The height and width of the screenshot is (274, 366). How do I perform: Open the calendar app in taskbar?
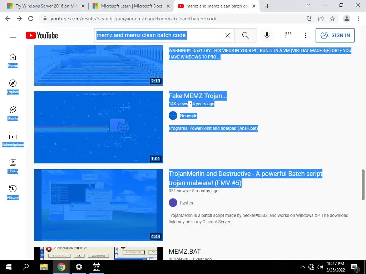[97, 267]
